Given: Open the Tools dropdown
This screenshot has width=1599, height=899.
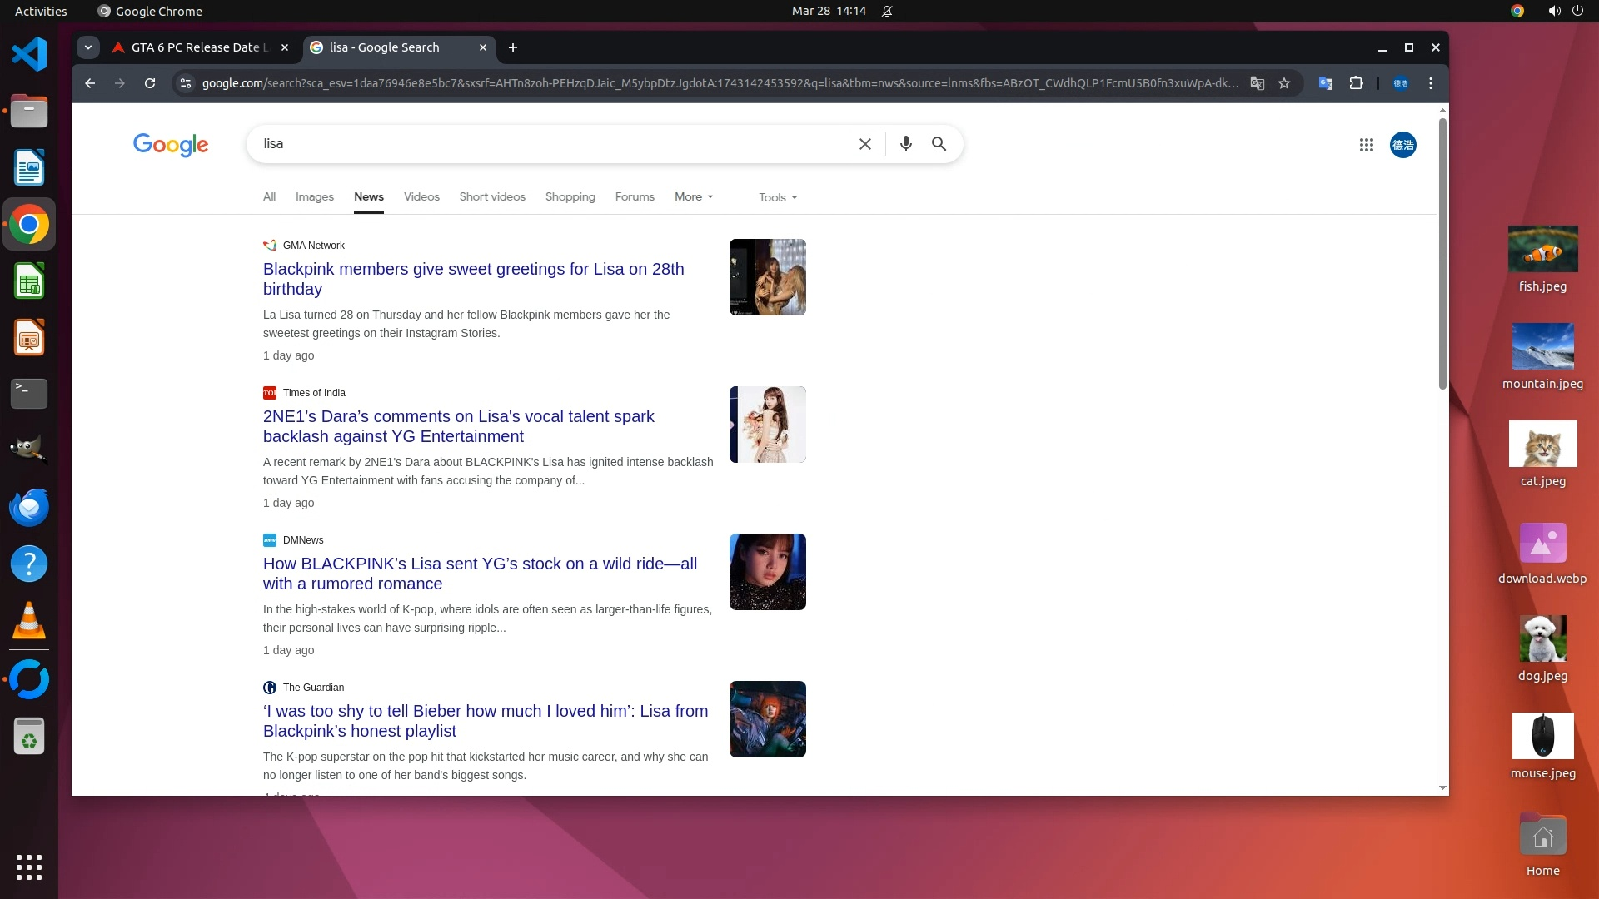Looking at the screenshot, I should click(x=777, y=198).
